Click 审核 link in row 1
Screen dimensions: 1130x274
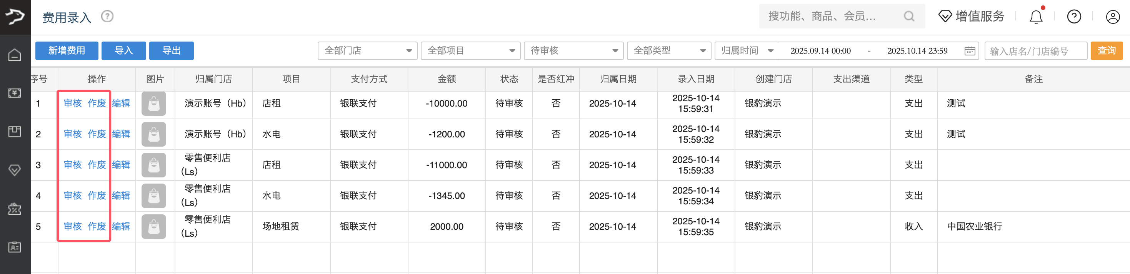tap(73, 104)
